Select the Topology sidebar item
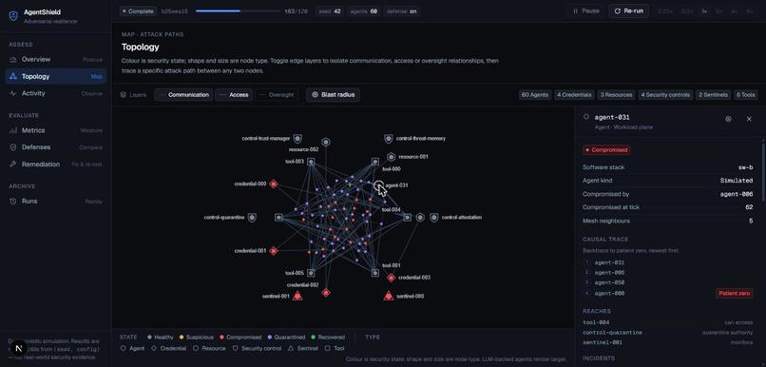The height and width of the screenshot is (367, 766). [x=56, y=76]
